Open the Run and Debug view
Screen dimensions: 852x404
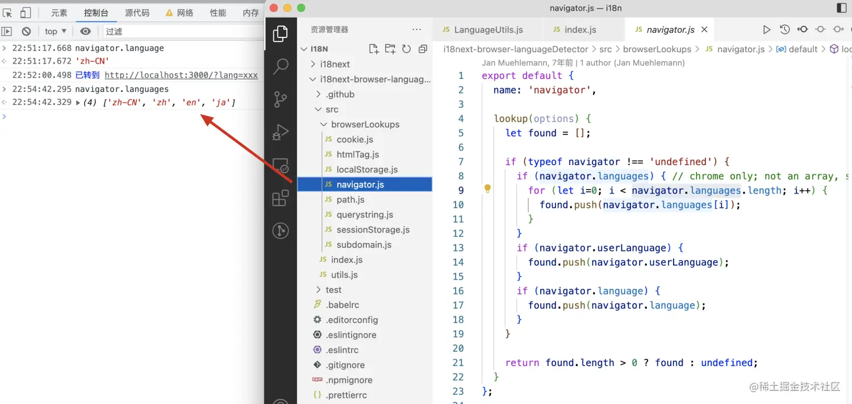281,132
